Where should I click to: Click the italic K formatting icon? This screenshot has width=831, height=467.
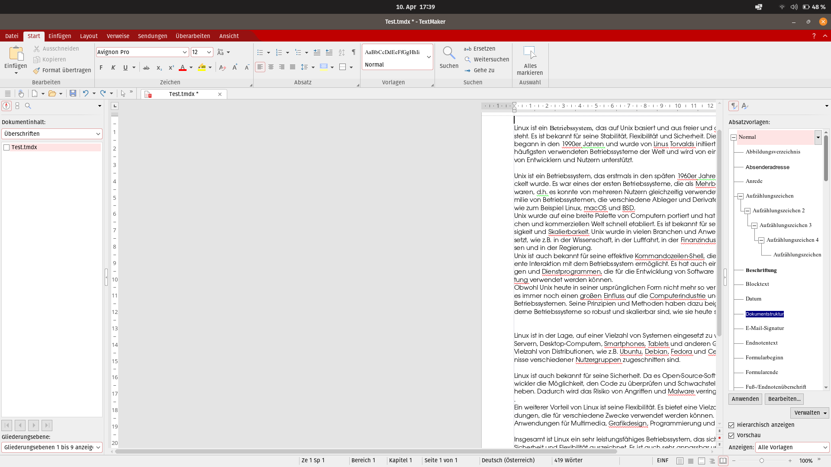point(113,67)
